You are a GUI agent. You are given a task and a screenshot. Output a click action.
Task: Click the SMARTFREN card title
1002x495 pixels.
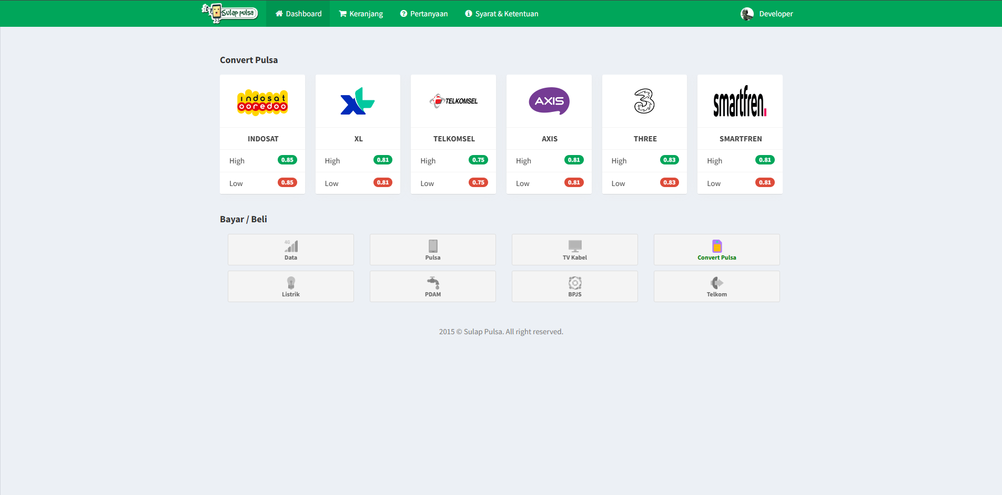coord(741,139)
